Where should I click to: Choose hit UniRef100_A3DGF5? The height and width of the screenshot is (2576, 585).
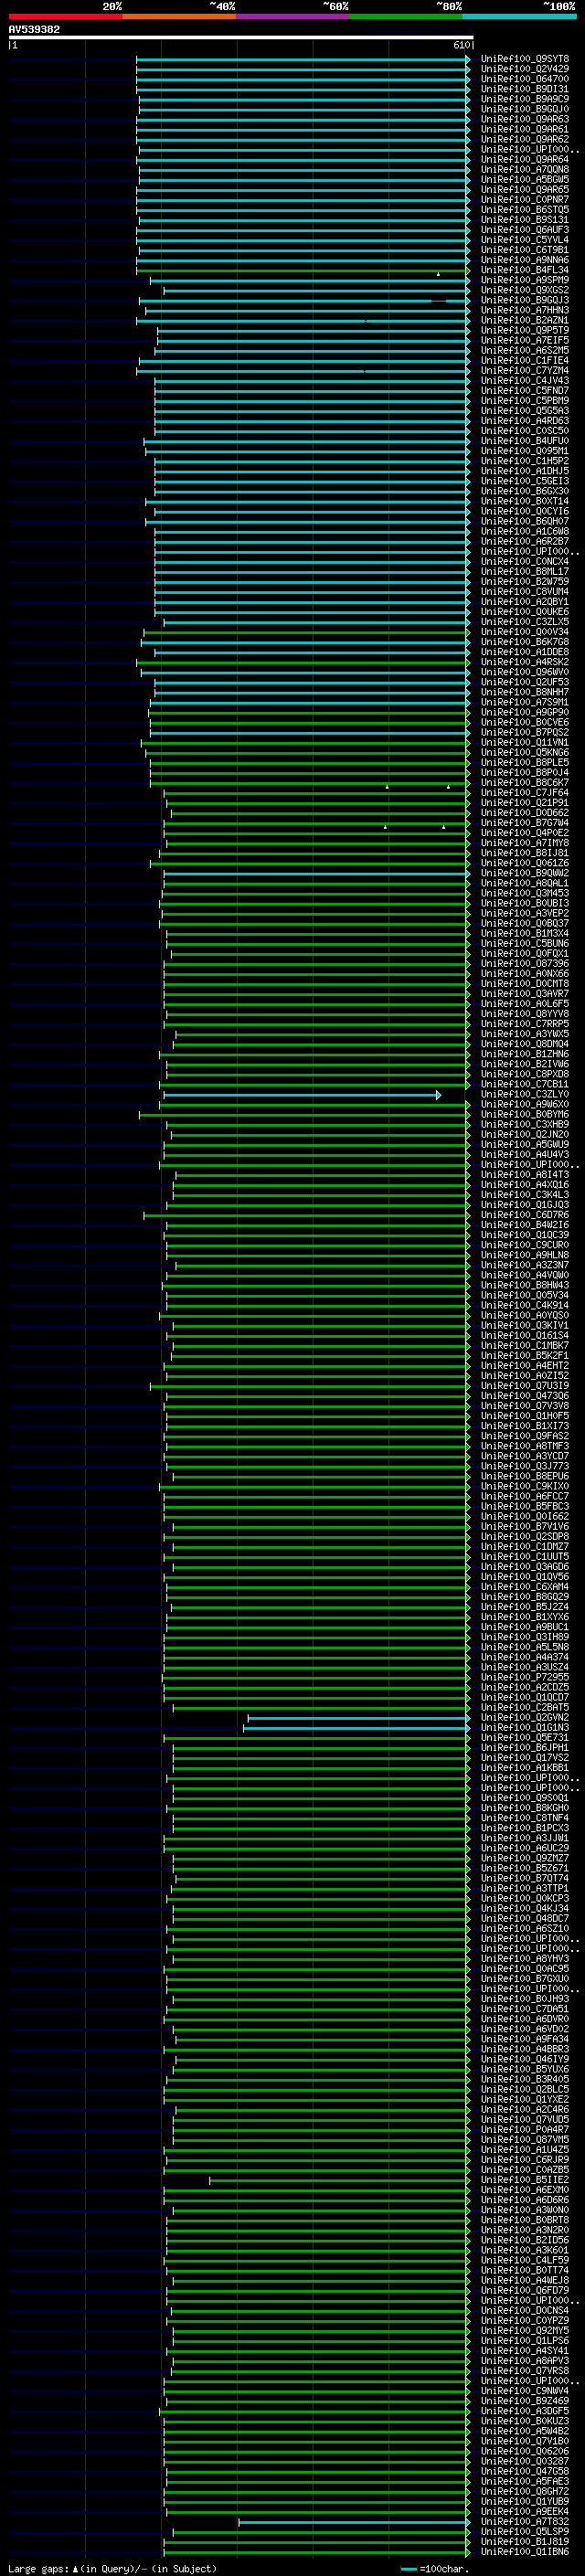click(525, 2411)
